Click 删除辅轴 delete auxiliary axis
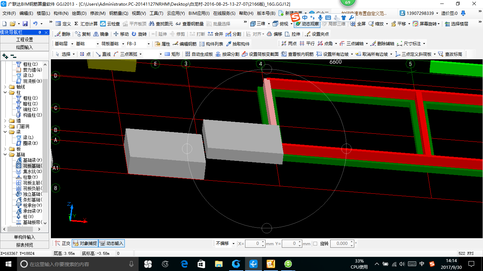The width and height of the screenshot is (483, 271). (x=382, y=44)
